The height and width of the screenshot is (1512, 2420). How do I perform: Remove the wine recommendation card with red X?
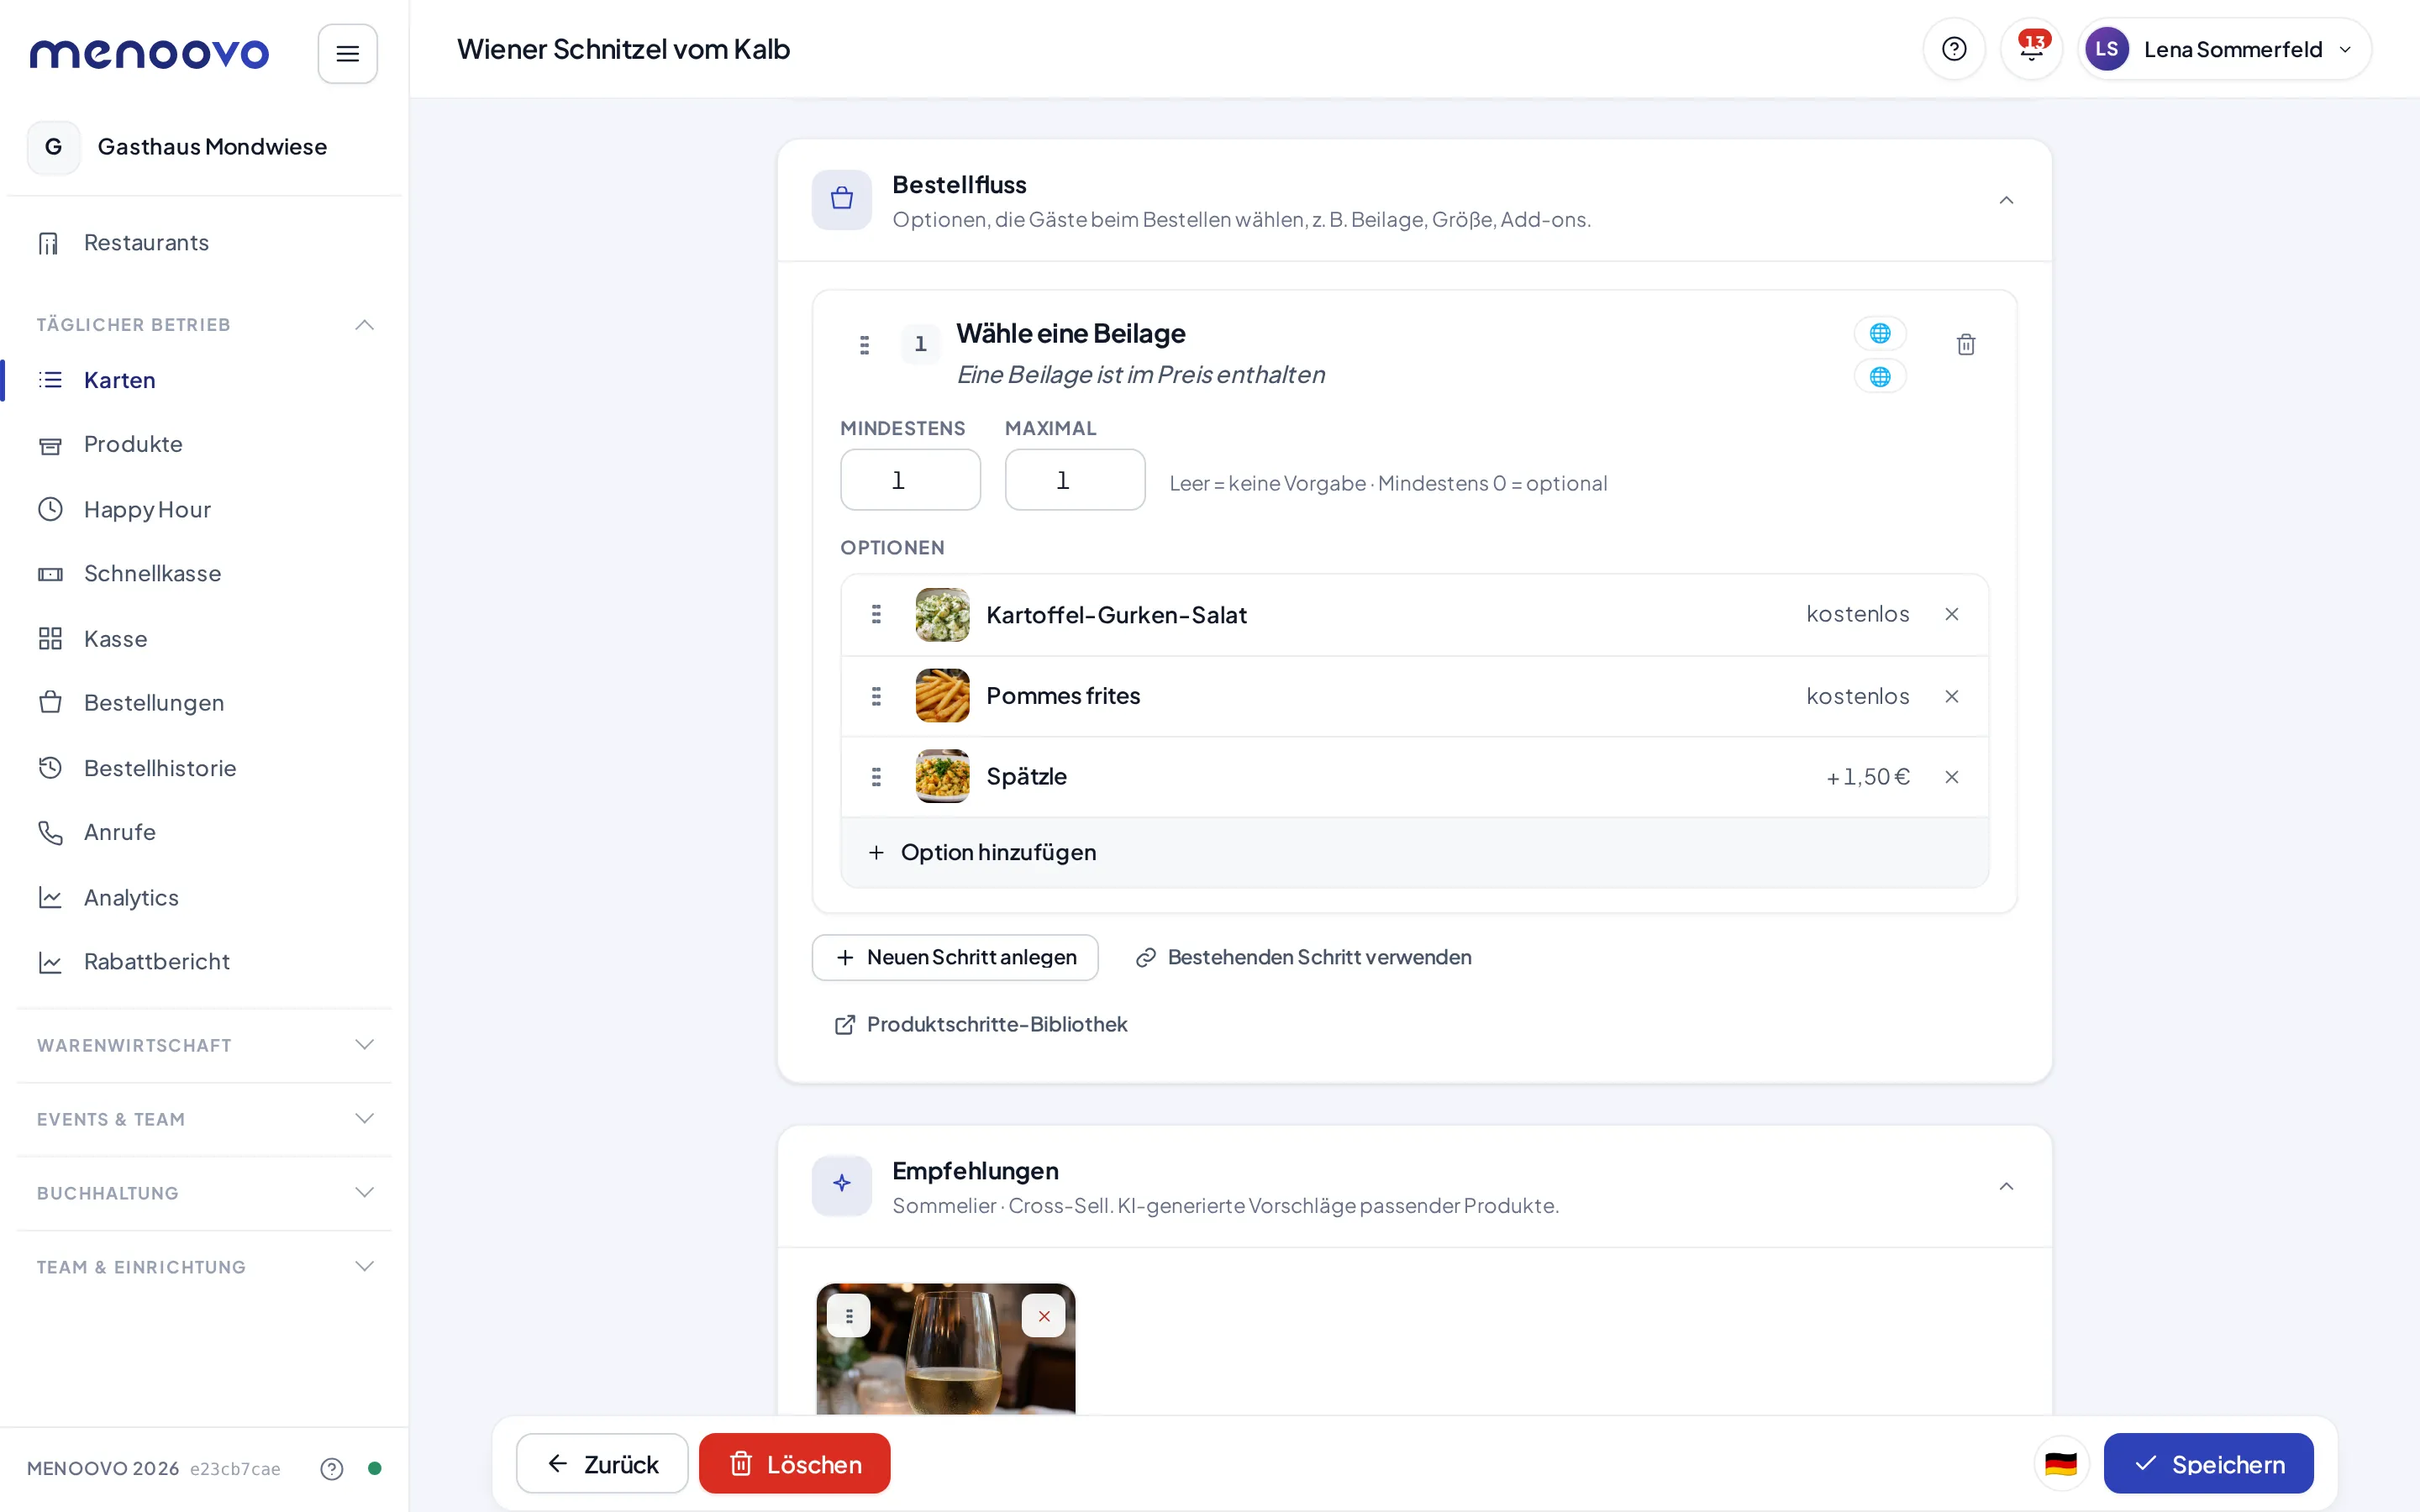pos(1043,1316)
